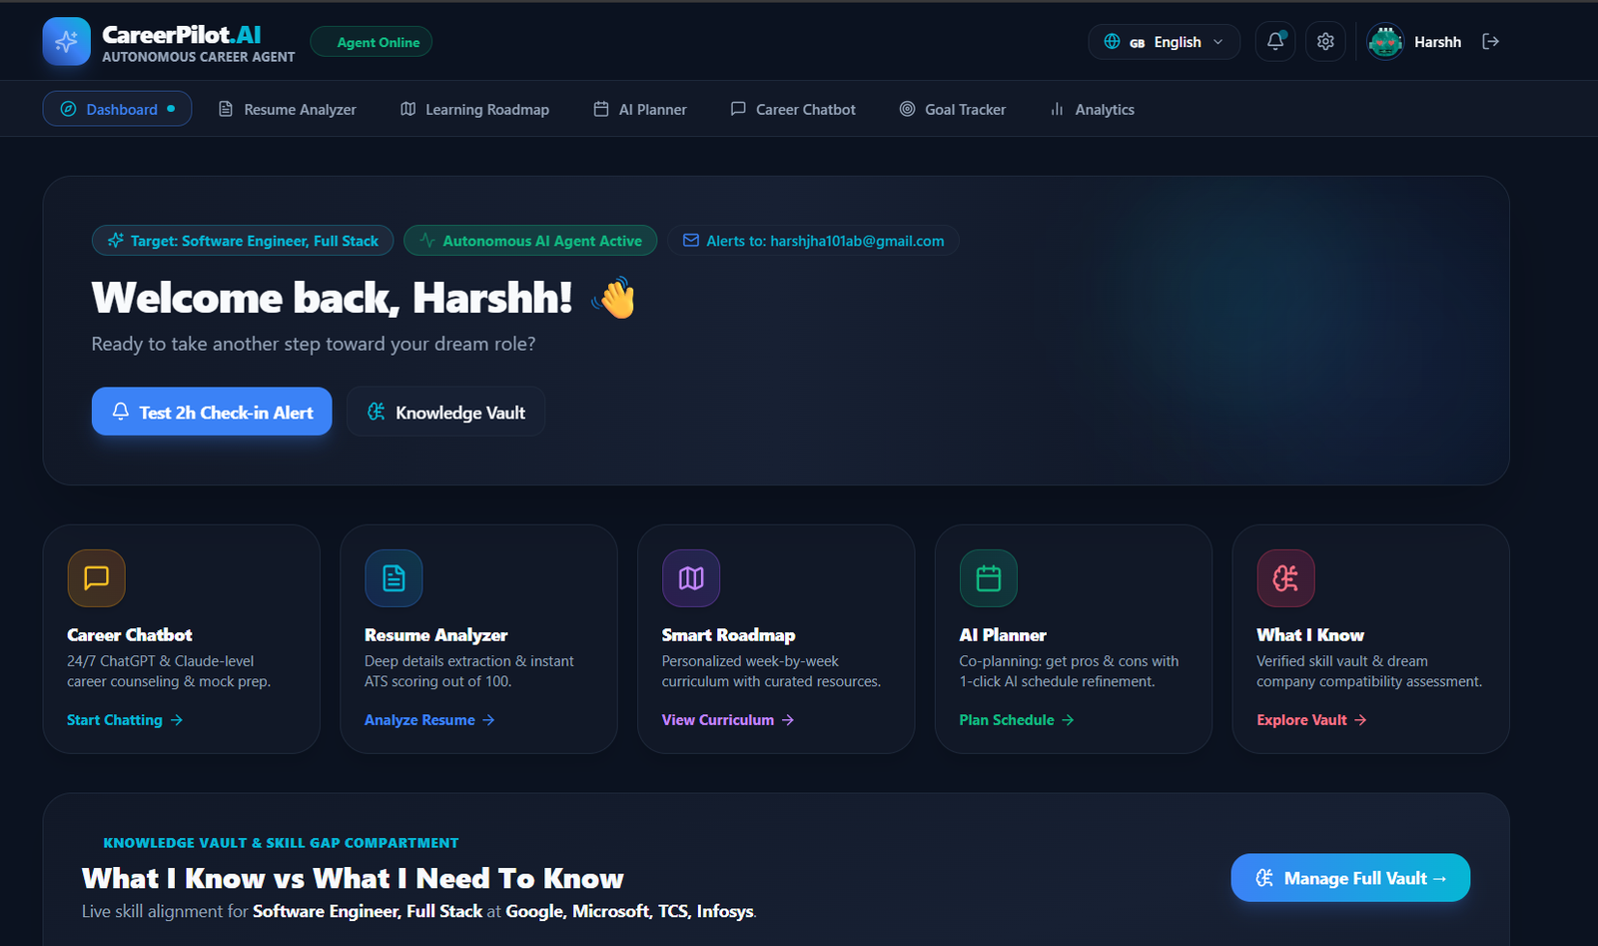This screenshot has height=946, width=1598.
Task: Click the Smart Roadmap card map icon
Action: click(x=691, y=577)
